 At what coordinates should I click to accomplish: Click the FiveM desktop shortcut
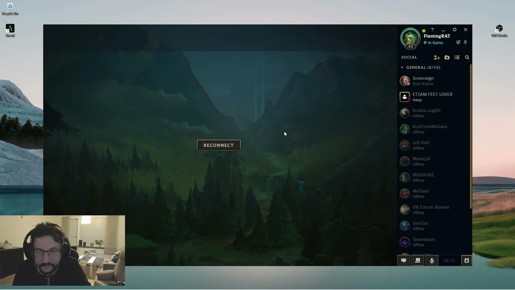[x=10, y=31]
